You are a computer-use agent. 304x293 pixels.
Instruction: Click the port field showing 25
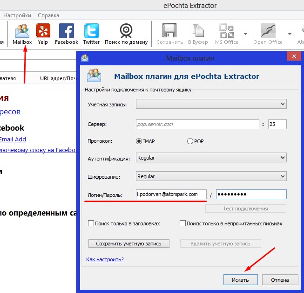coord(277,124)
